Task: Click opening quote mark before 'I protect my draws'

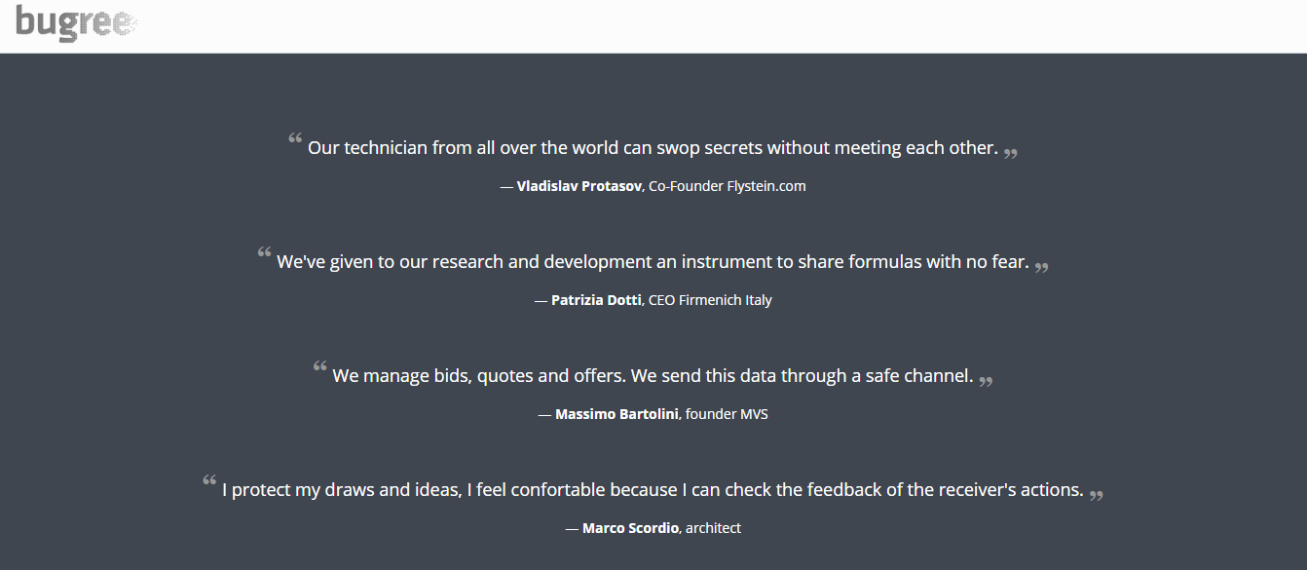Action: pyautogui.click(x=209, y=481)
